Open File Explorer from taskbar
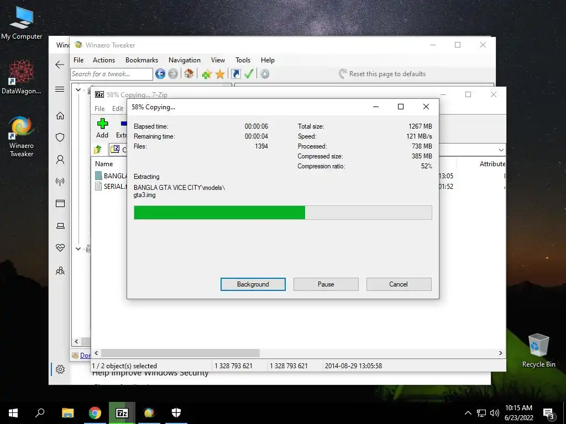Image resolution: width=566 pixels, height=424 pixels. pyautogui.click(x=67, y=413)
